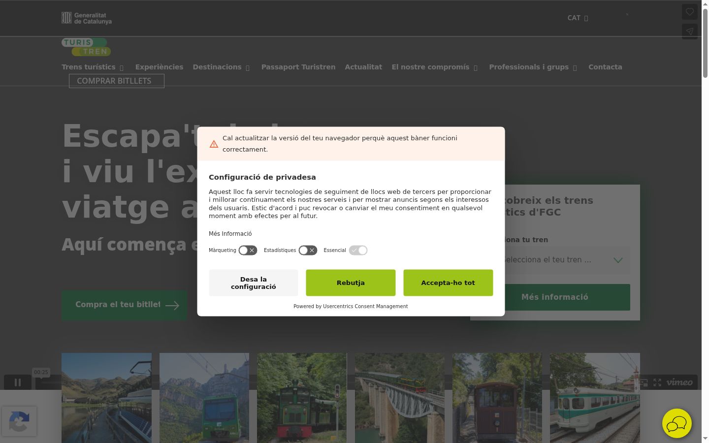Open Usercentrics Consent Management link

365,306
